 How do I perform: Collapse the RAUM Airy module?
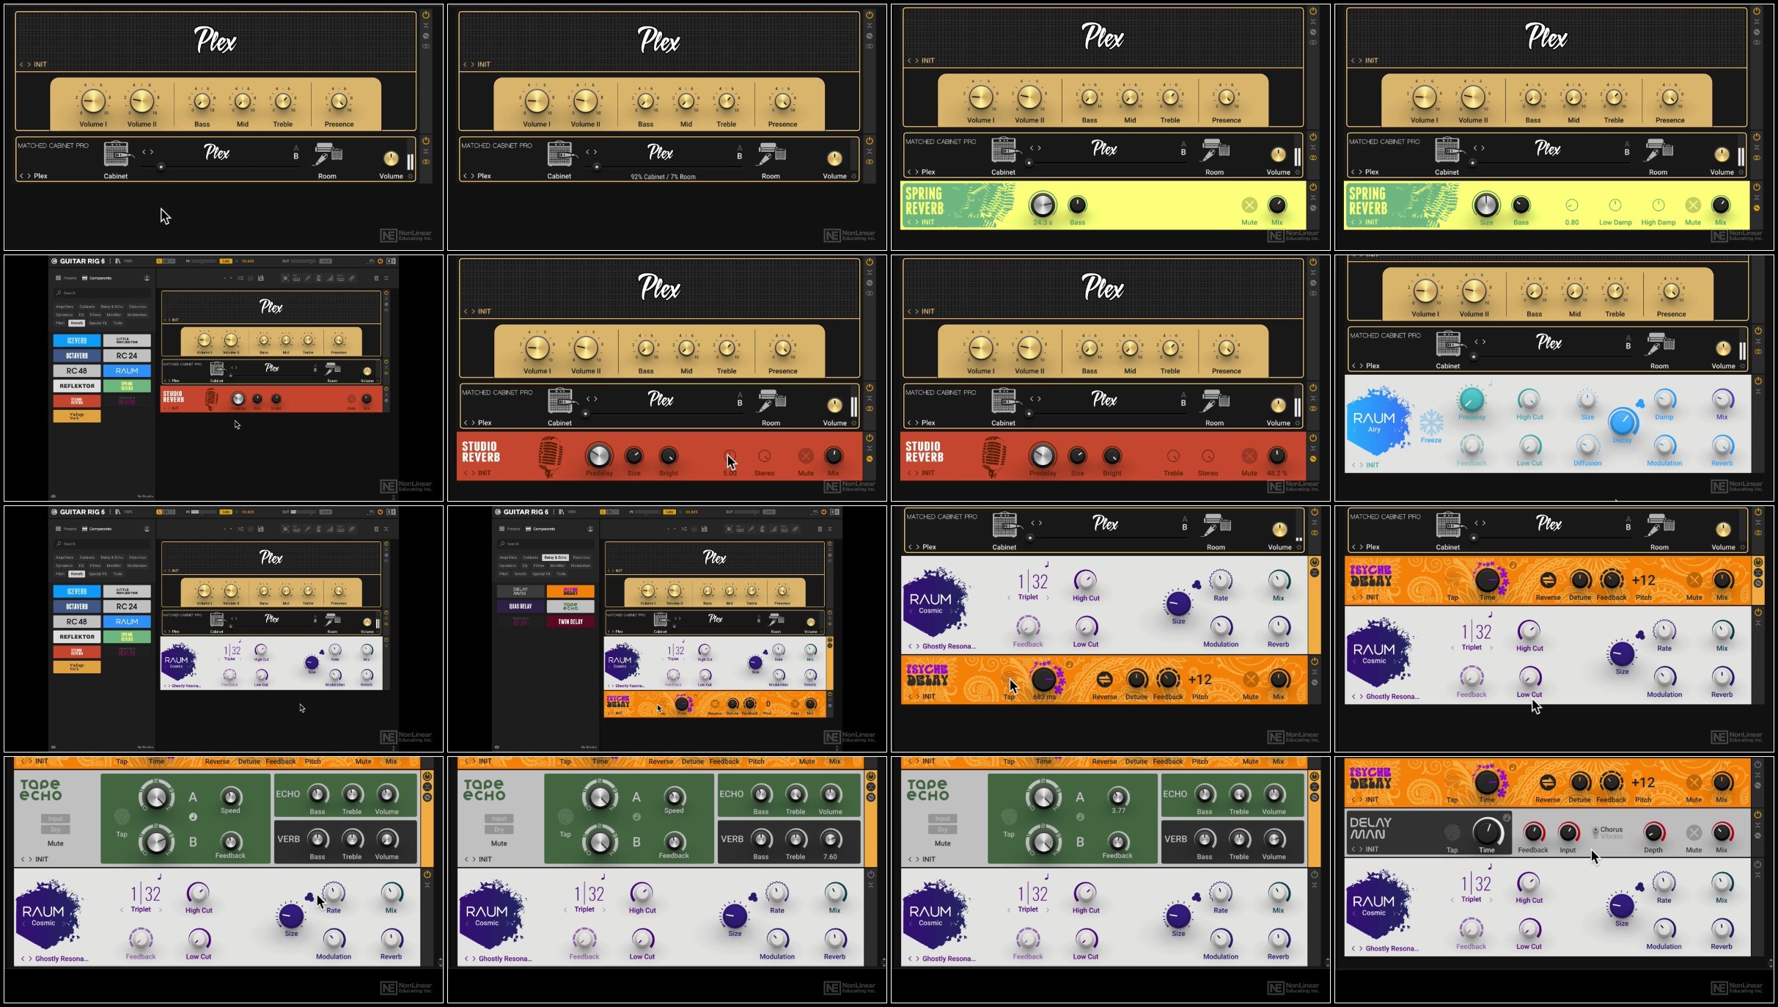pyautogui.click(x=1758, y=392)
